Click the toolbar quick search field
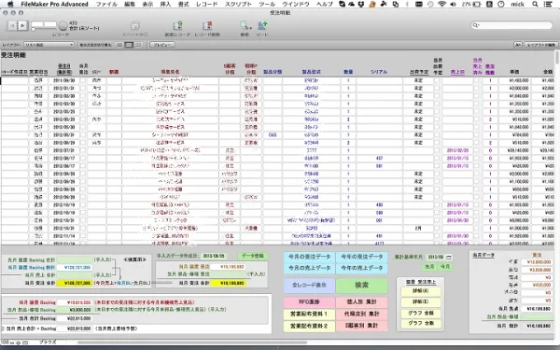560x350 pixels. coord(511,25)
